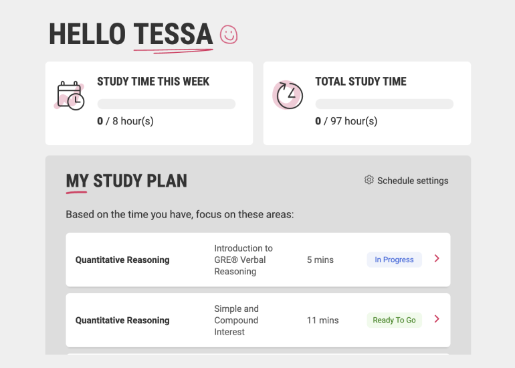
Task: Click the Ready To Go status badge
Action: point(394,320)
